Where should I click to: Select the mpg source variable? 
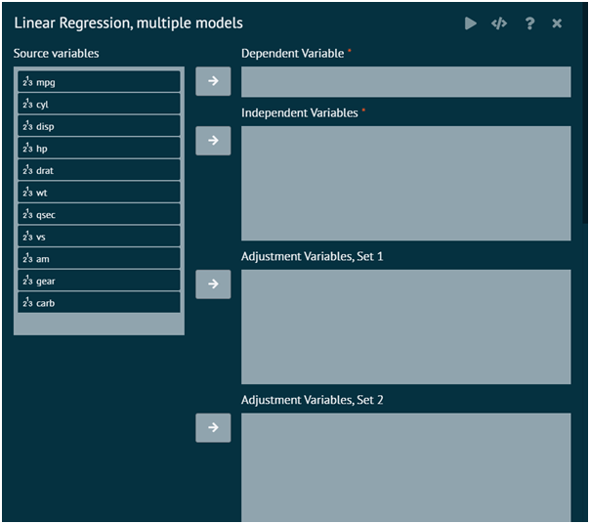(99, 81)
